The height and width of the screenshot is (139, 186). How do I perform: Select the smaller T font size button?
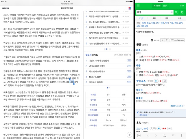tap(162, 40)
